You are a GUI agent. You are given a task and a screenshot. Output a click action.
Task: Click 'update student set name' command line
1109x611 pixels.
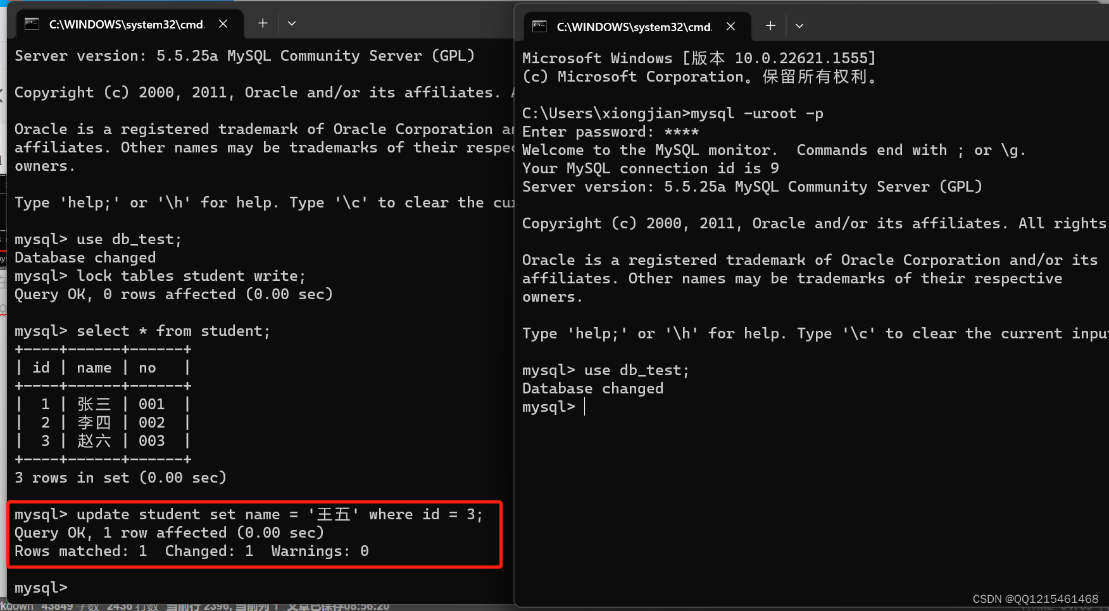(249, 515)
